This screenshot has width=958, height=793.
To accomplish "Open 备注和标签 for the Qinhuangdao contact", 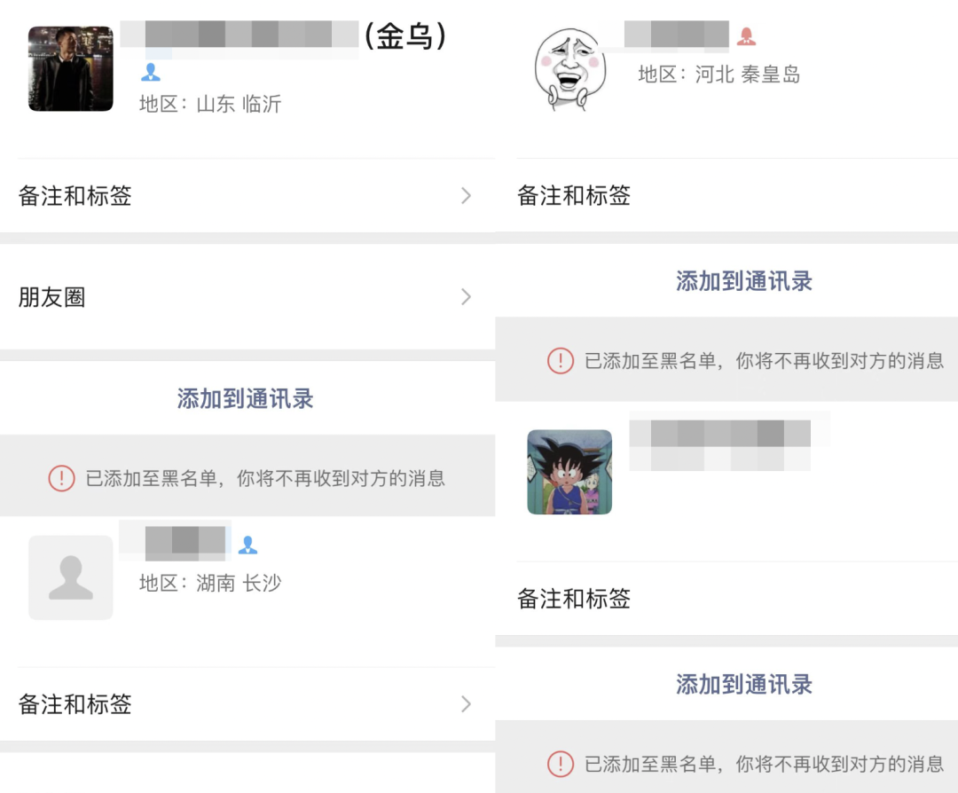I will coord(726,195).
